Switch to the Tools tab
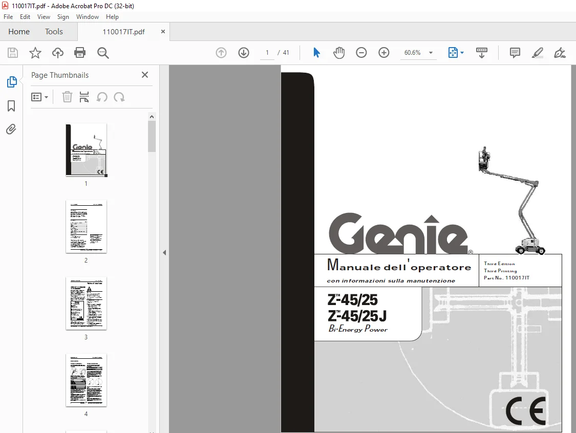 tap(54, 32)
